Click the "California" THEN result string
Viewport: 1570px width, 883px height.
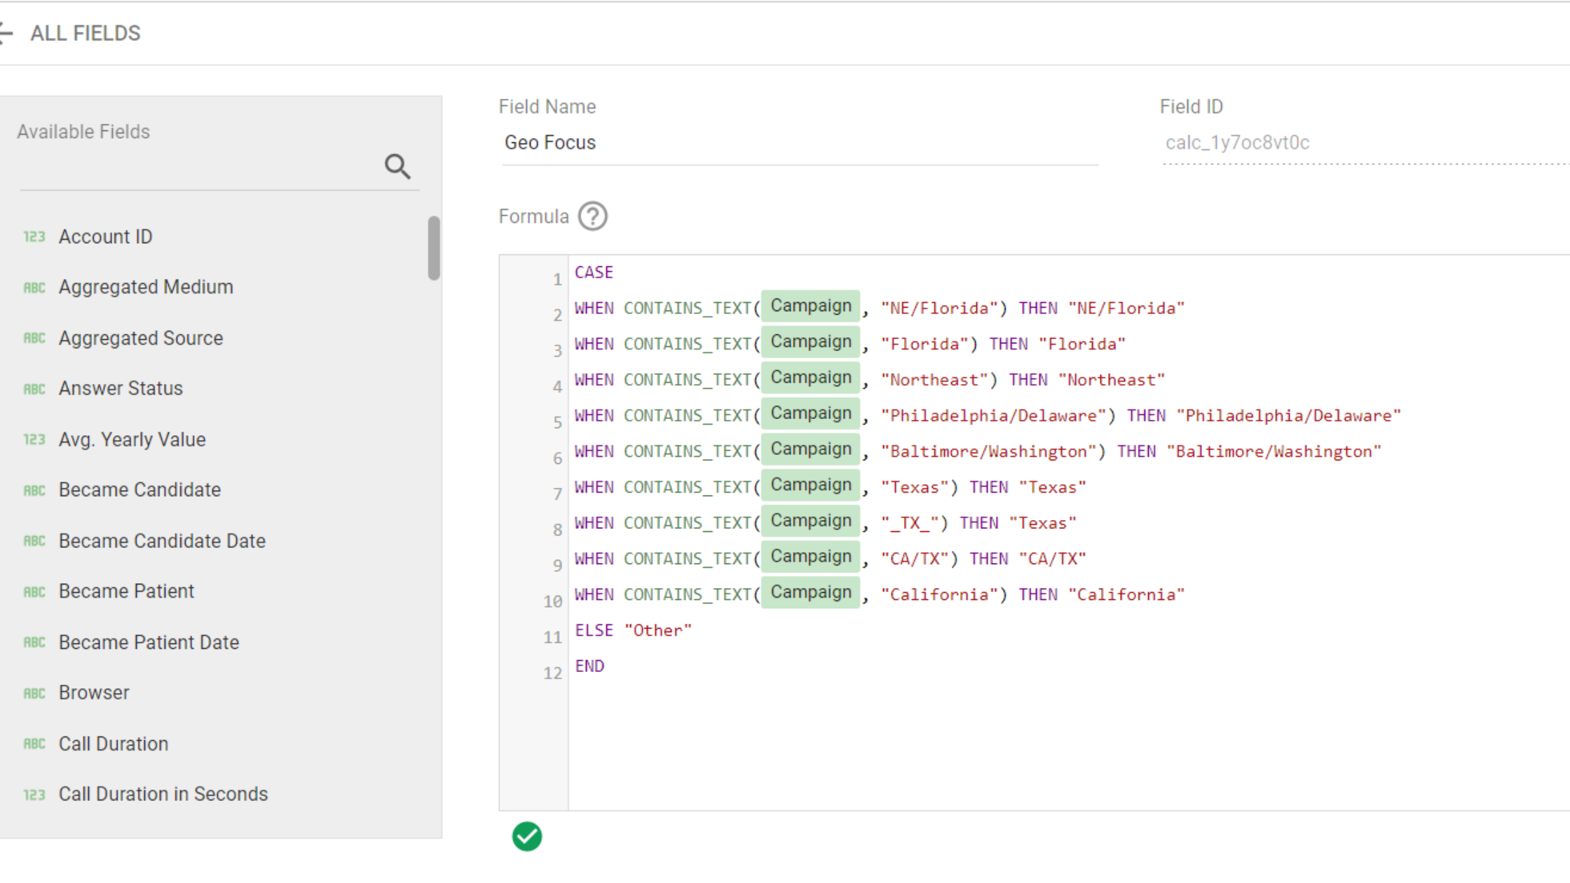tap(1126, 595)
